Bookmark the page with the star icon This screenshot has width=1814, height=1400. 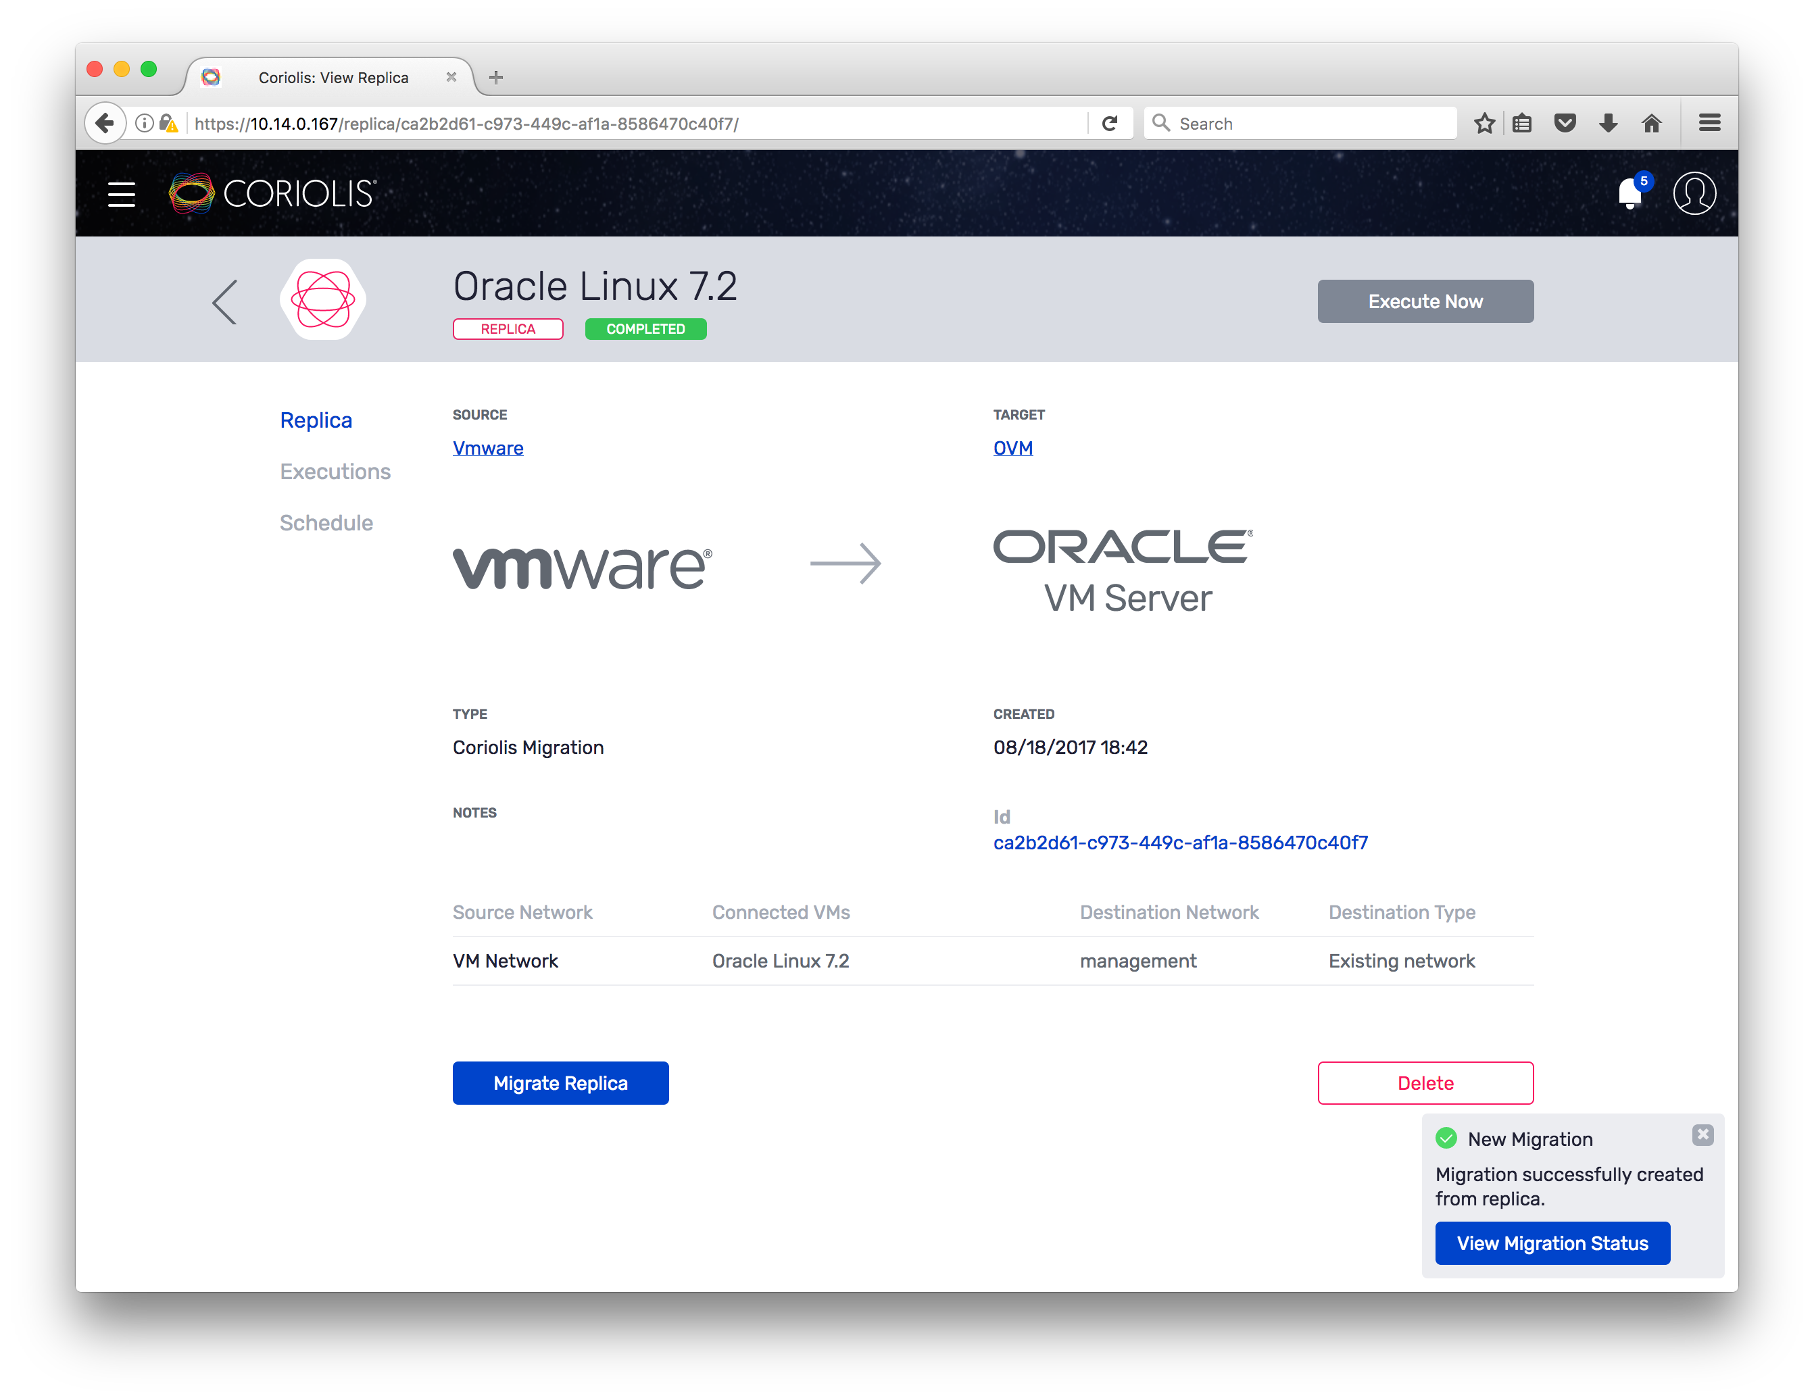click(x=1484, y=123)
